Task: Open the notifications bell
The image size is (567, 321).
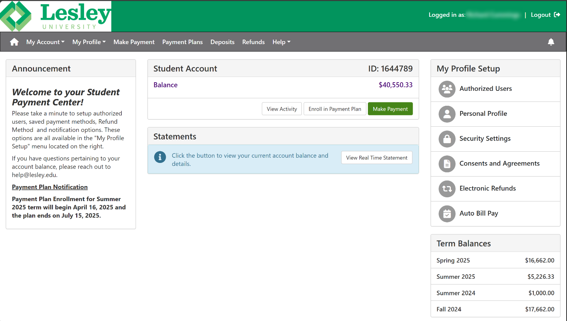Action: [551, 42]
